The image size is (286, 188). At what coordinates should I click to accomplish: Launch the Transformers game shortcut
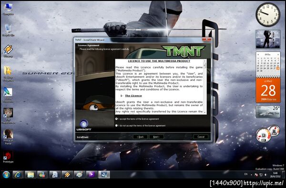[8, 116]
